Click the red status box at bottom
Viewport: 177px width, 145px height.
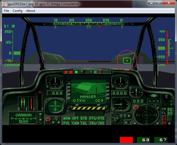(126, 140)
